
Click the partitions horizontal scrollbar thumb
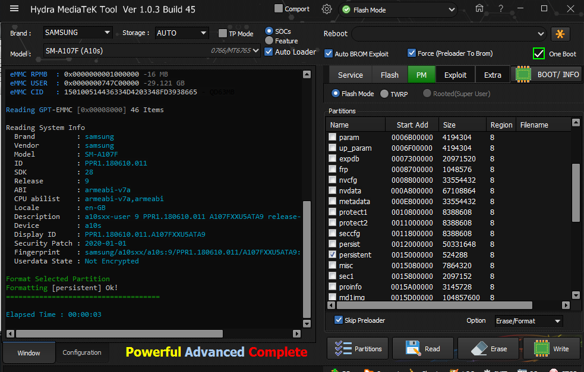tap(434, 305)
